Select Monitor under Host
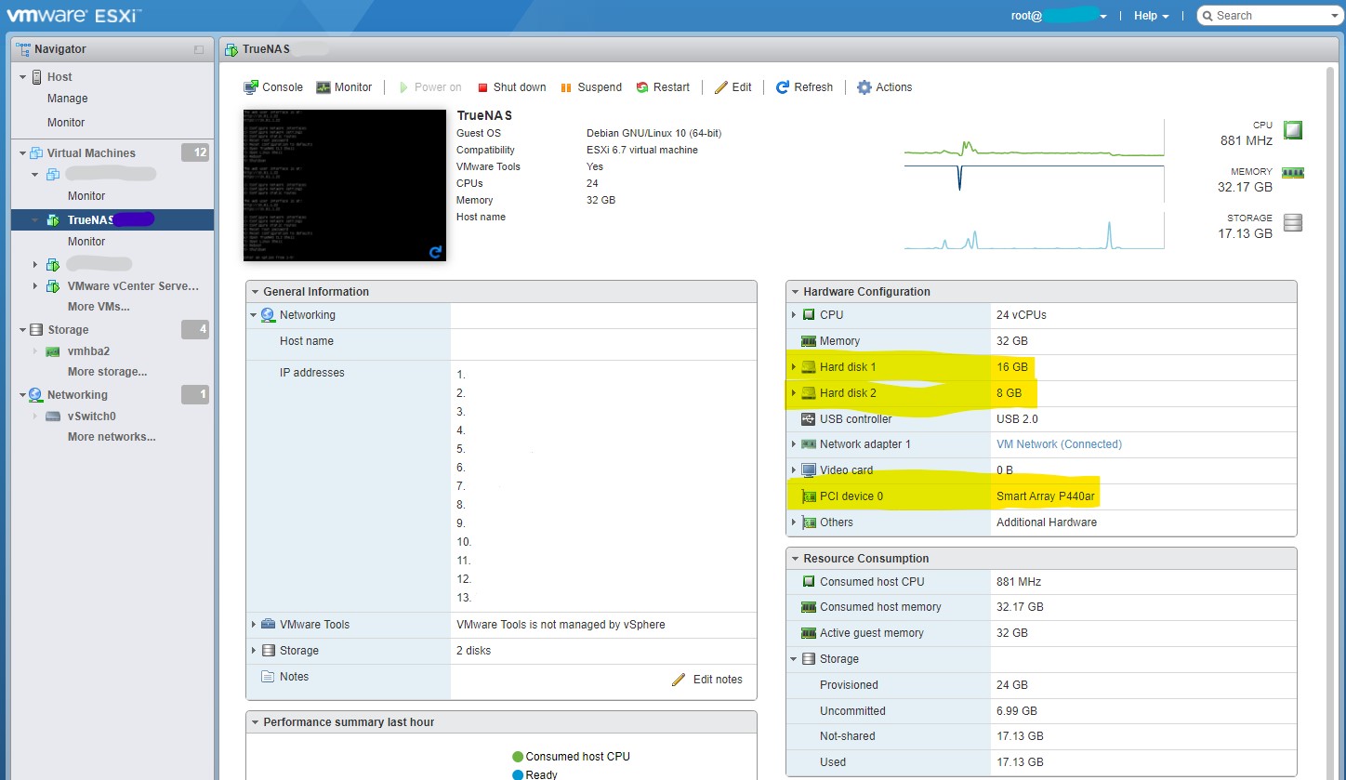This screenshot has height=780, width=1346. [x=66, y=123]
